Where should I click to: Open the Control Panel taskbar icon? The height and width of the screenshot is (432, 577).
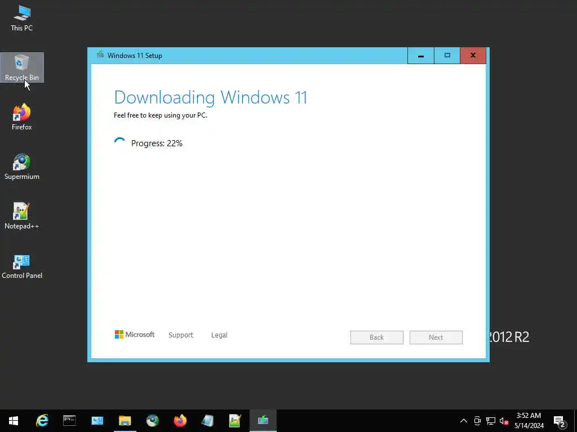(97, 421)
